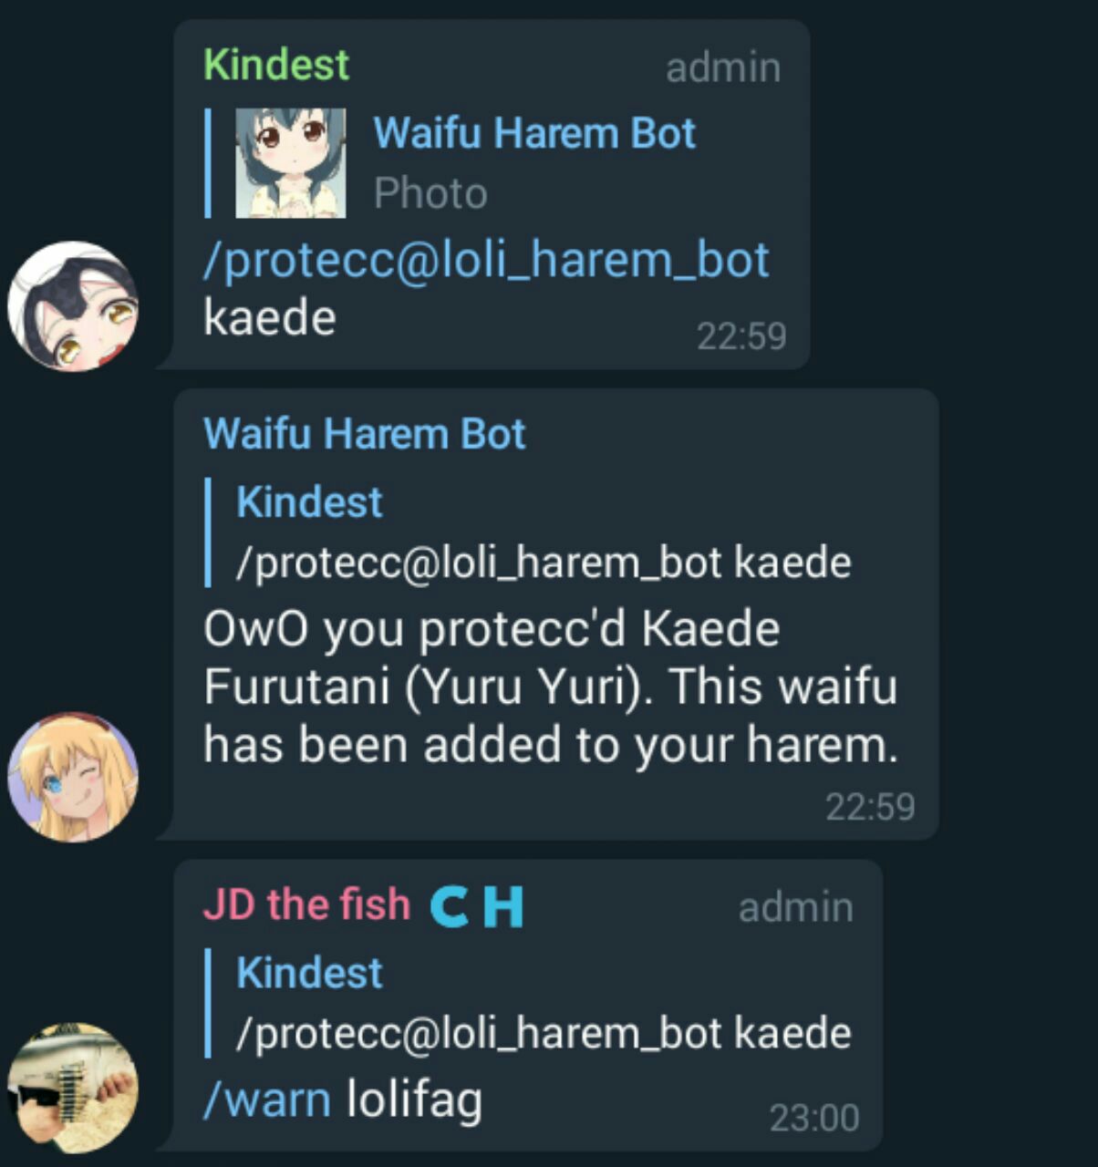Image resolution: width=1098 pixels, height=1167 pixels.
Task: Open the quoted Waifu Harem Bot Photo reply
Action: (x=492, y=163)
